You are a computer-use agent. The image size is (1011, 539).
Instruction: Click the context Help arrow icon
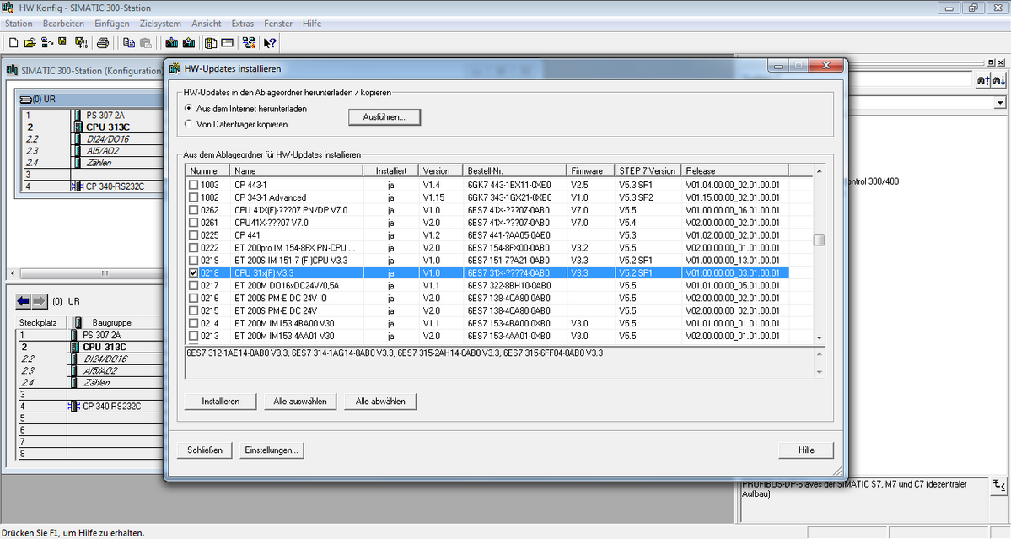270,42
